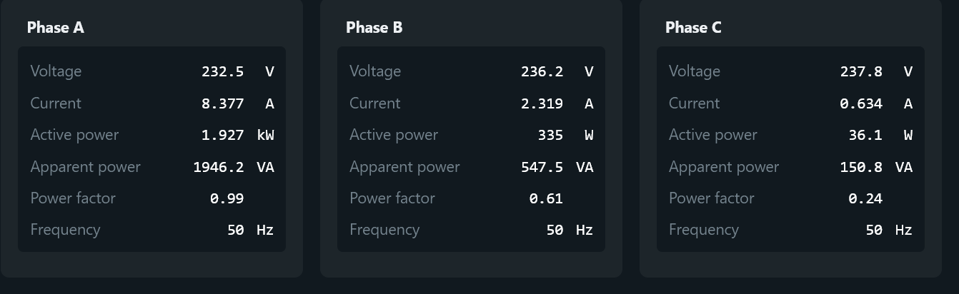Select Phase A voltage value 232.5
This screenshot has width=959, height=294.
point(223,71)
